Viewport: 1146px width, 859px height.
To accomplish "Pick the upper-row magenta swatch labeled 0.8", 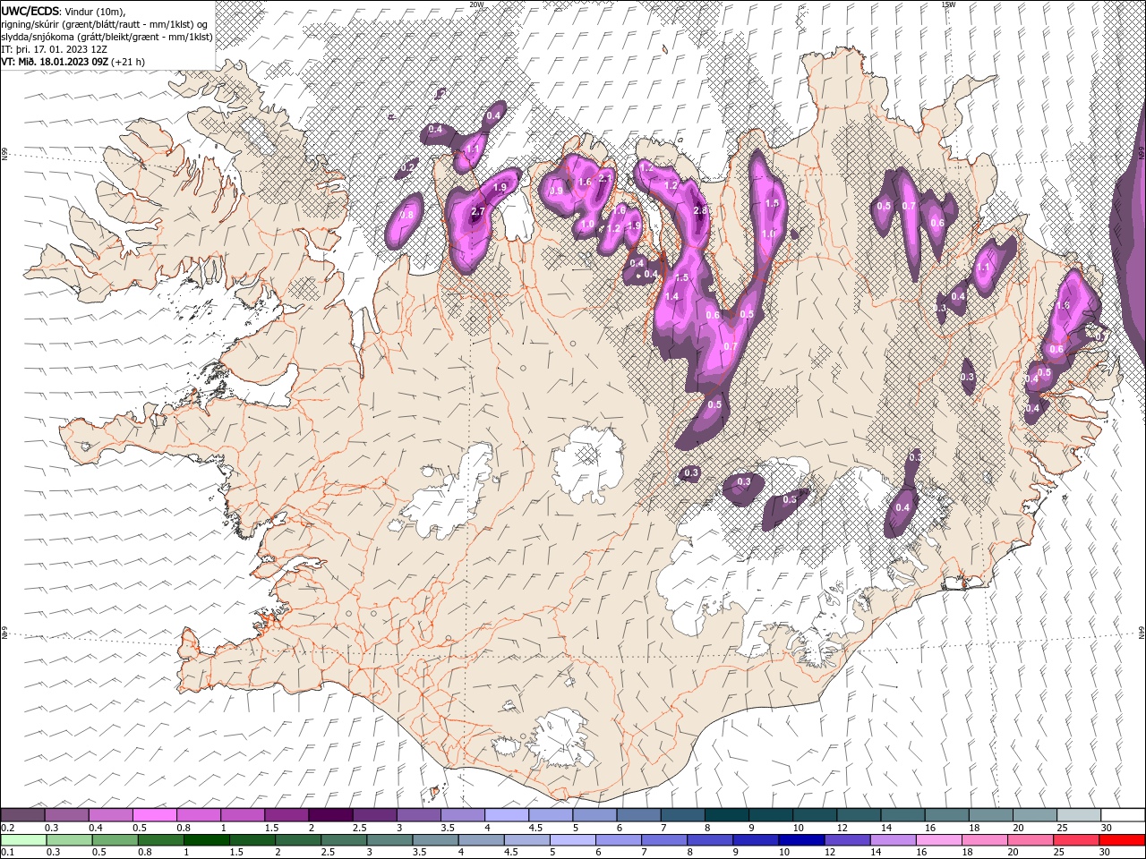I will [x=198, y=815].
